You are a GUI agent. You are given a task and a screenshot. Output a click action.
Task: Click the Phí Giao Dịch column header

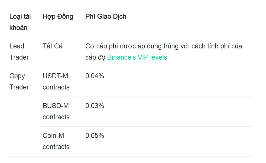pyautogui.click(x=106, y=17)
